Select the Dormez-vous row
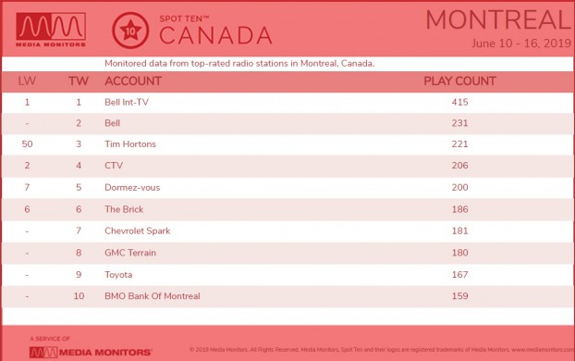The height and width of the screenshot is (361, 575). click(287, 188)
